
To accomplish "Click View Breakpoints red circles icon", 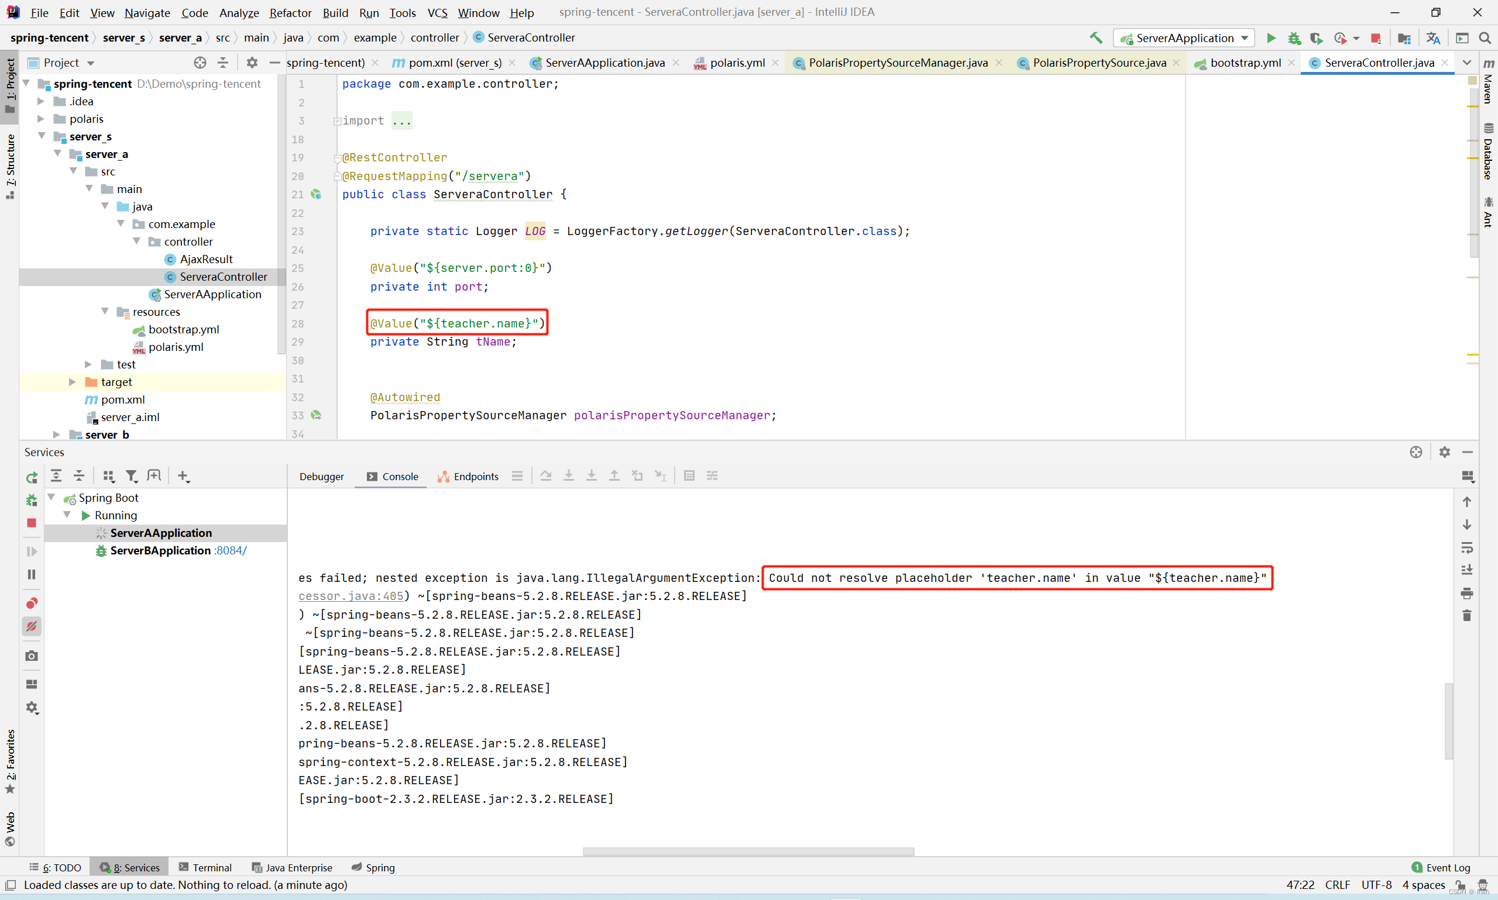I will tap(32, 603).
